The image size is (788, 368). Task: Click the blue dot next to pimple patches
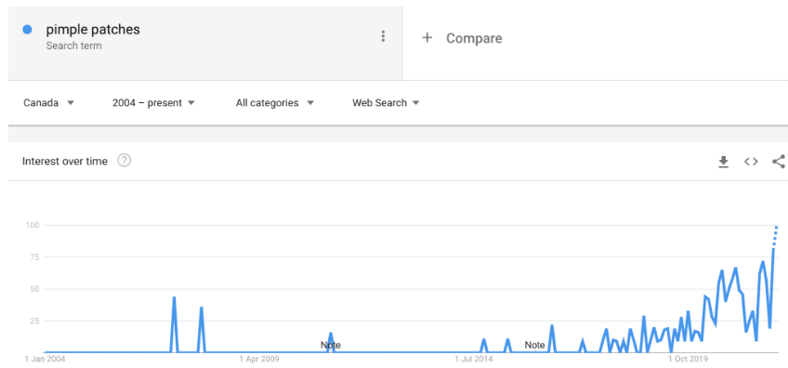click(28, 30)
